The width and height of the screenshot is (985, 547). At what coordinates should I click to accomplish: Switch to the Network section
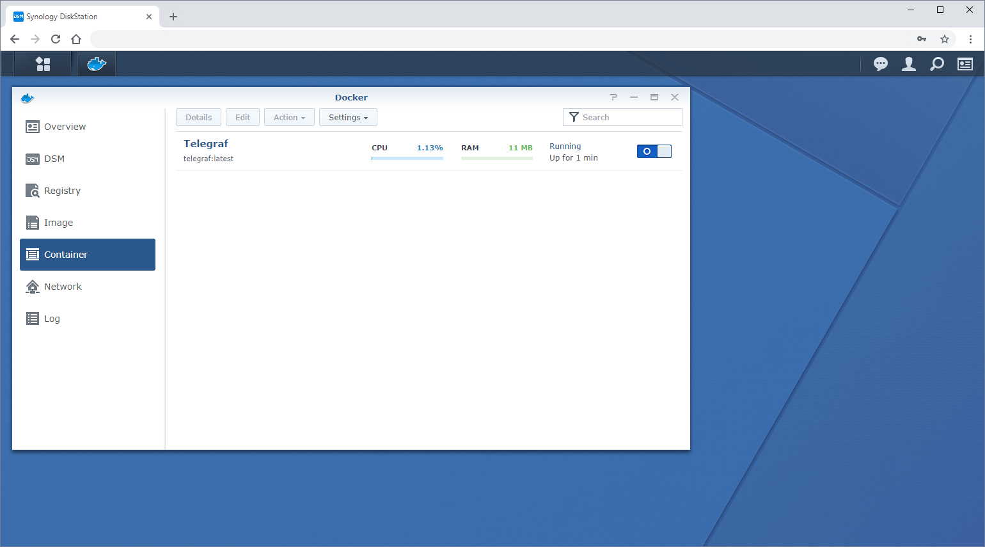[x=88, y=287]
